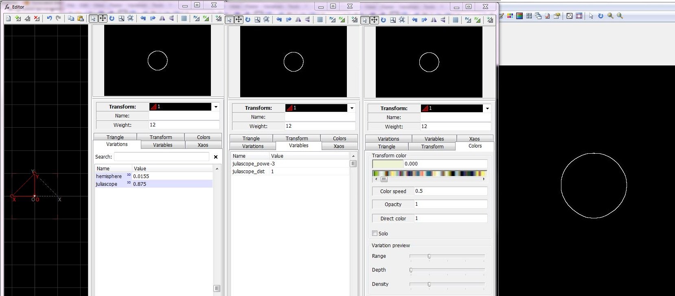Screen dimensions: 675x296
Task: Delete transform using red X triangle icon
Action: pyautogui.click(x=37, y=18)
